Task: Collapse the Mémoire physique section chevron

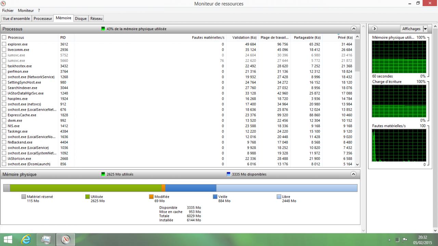Action: pos(354,174)
